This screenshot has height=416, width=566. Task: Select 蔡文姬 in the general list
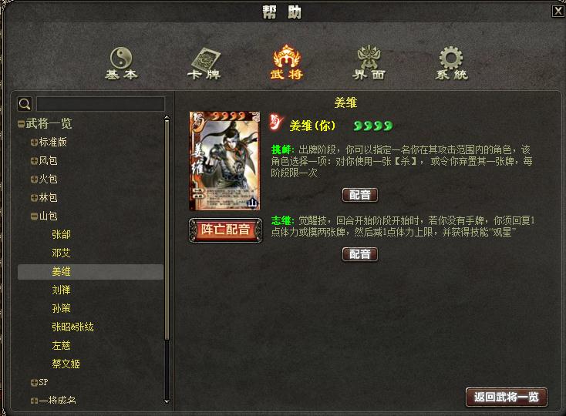tap(66, 364)
